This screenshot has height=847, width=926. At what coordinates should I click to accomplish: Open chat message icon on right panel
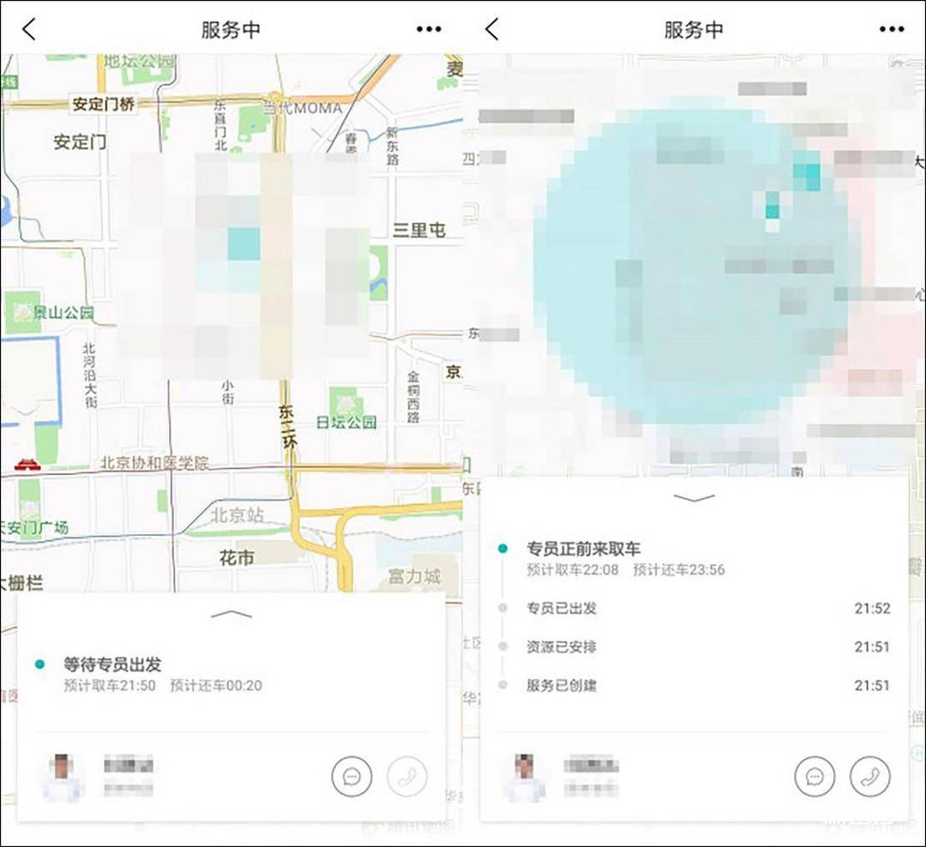[815, 776]
